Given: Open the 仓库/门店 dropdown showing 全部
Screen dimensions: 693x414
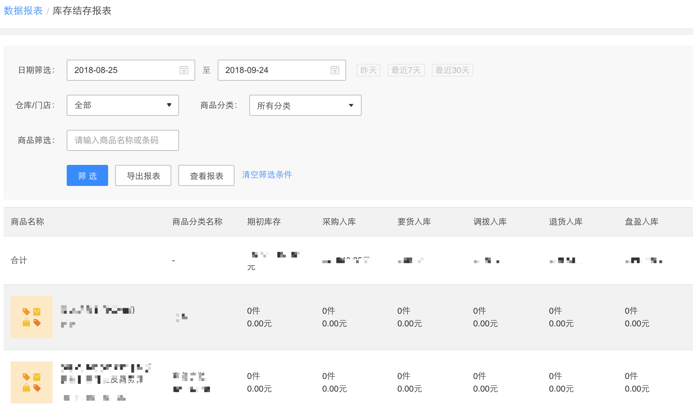Looking at the screenshot, I should pos(123,105).
